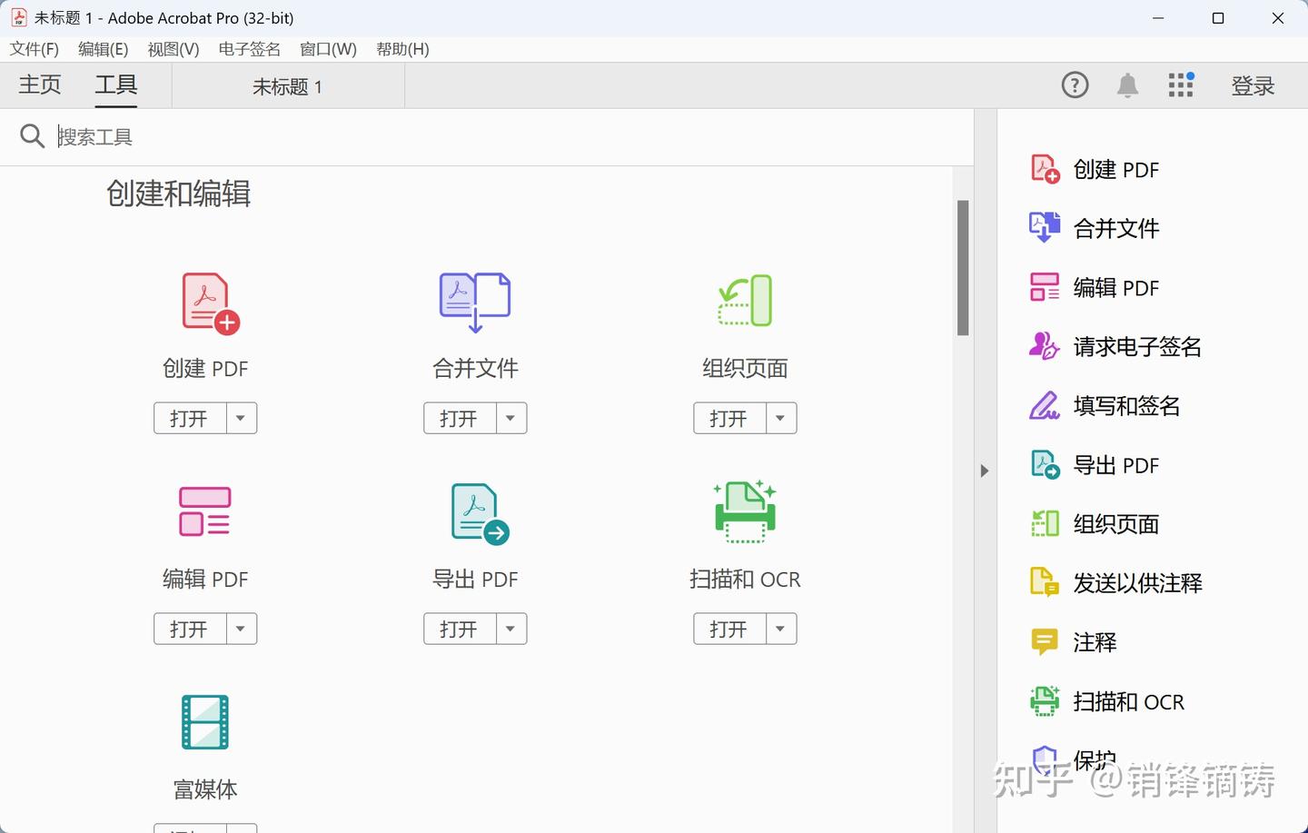Click the 发送以供注释 label in the sidebar
The image size is (1308, 833).
point(1137,582)
